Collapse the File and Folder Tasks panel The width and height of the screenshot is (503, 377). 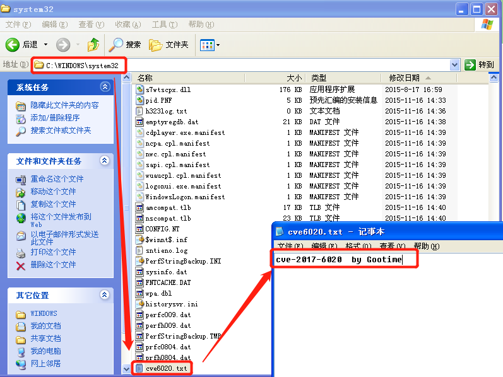105,161
